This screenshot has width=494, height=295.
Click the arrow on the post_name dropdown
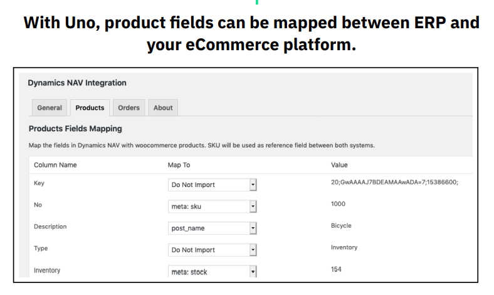(253, 228)
